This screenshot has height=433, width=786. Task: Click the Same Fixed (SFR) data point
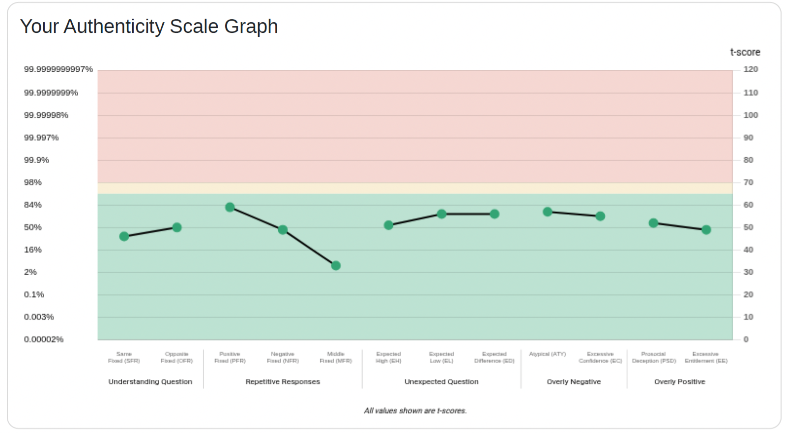pyautogui.click(x=124, y=236)
